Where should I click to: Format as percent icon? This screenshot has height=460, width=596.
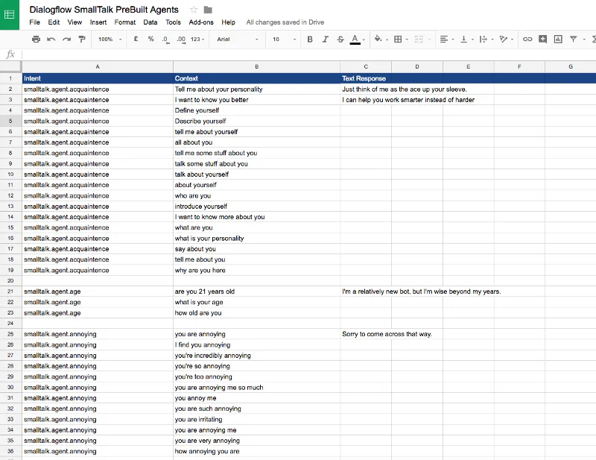point(151,39)
